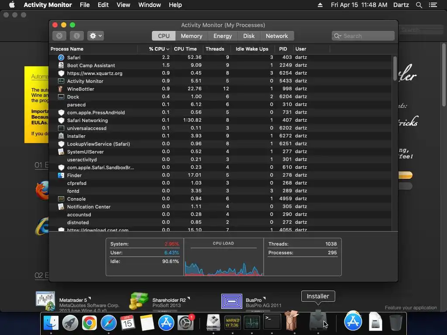Select the useractivityd process row
Viewport: 447px width, 335px height.
click(220, 160)
